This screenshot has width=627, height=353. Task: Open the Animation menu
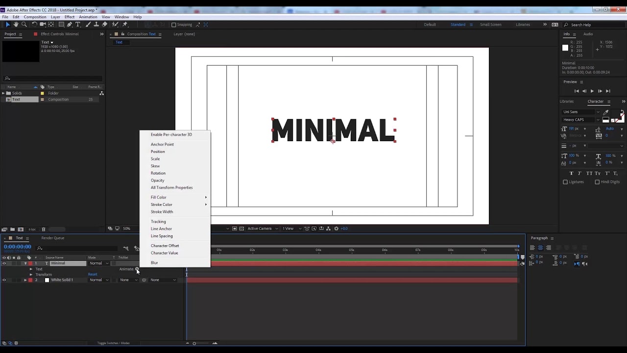tap(88, 17)
